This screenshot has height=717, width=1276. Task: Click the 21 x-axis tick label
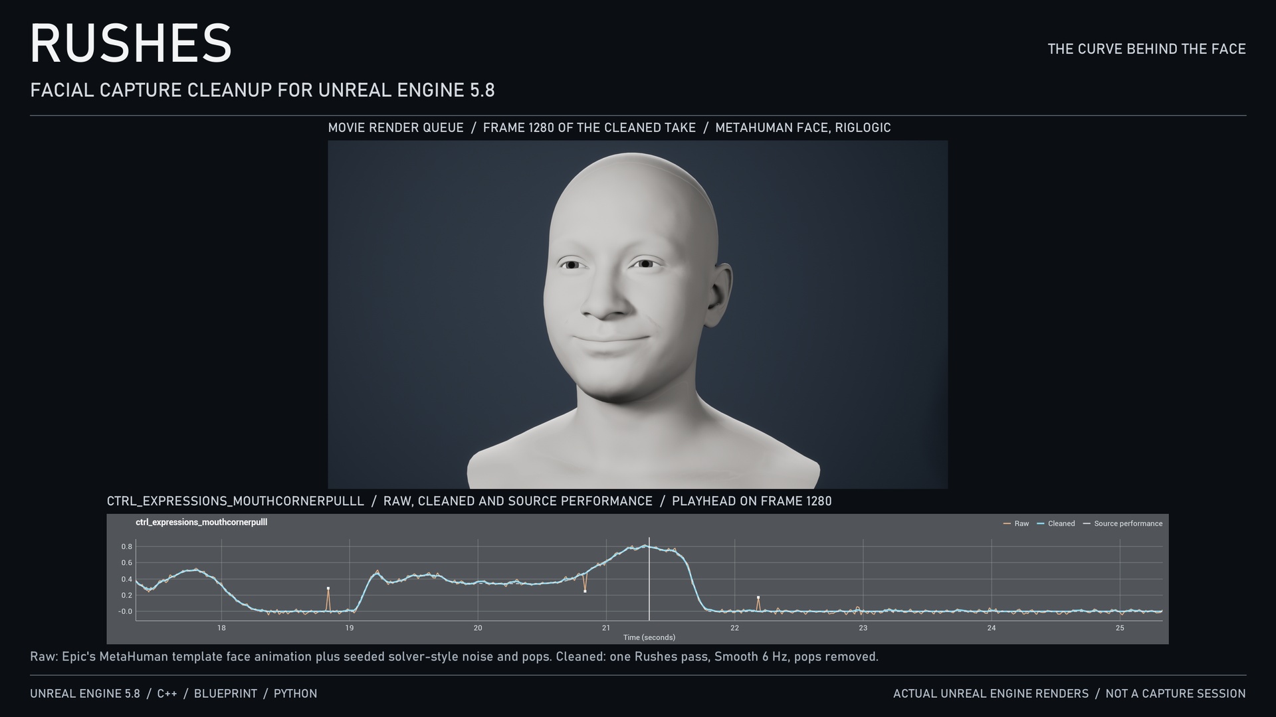pyautogui.click(x=606, y=628)
